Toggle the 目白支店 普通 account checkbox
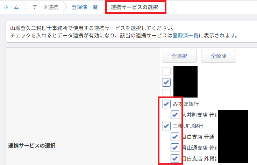The height and width of the screenshot is (165, 257). [175, 137]
